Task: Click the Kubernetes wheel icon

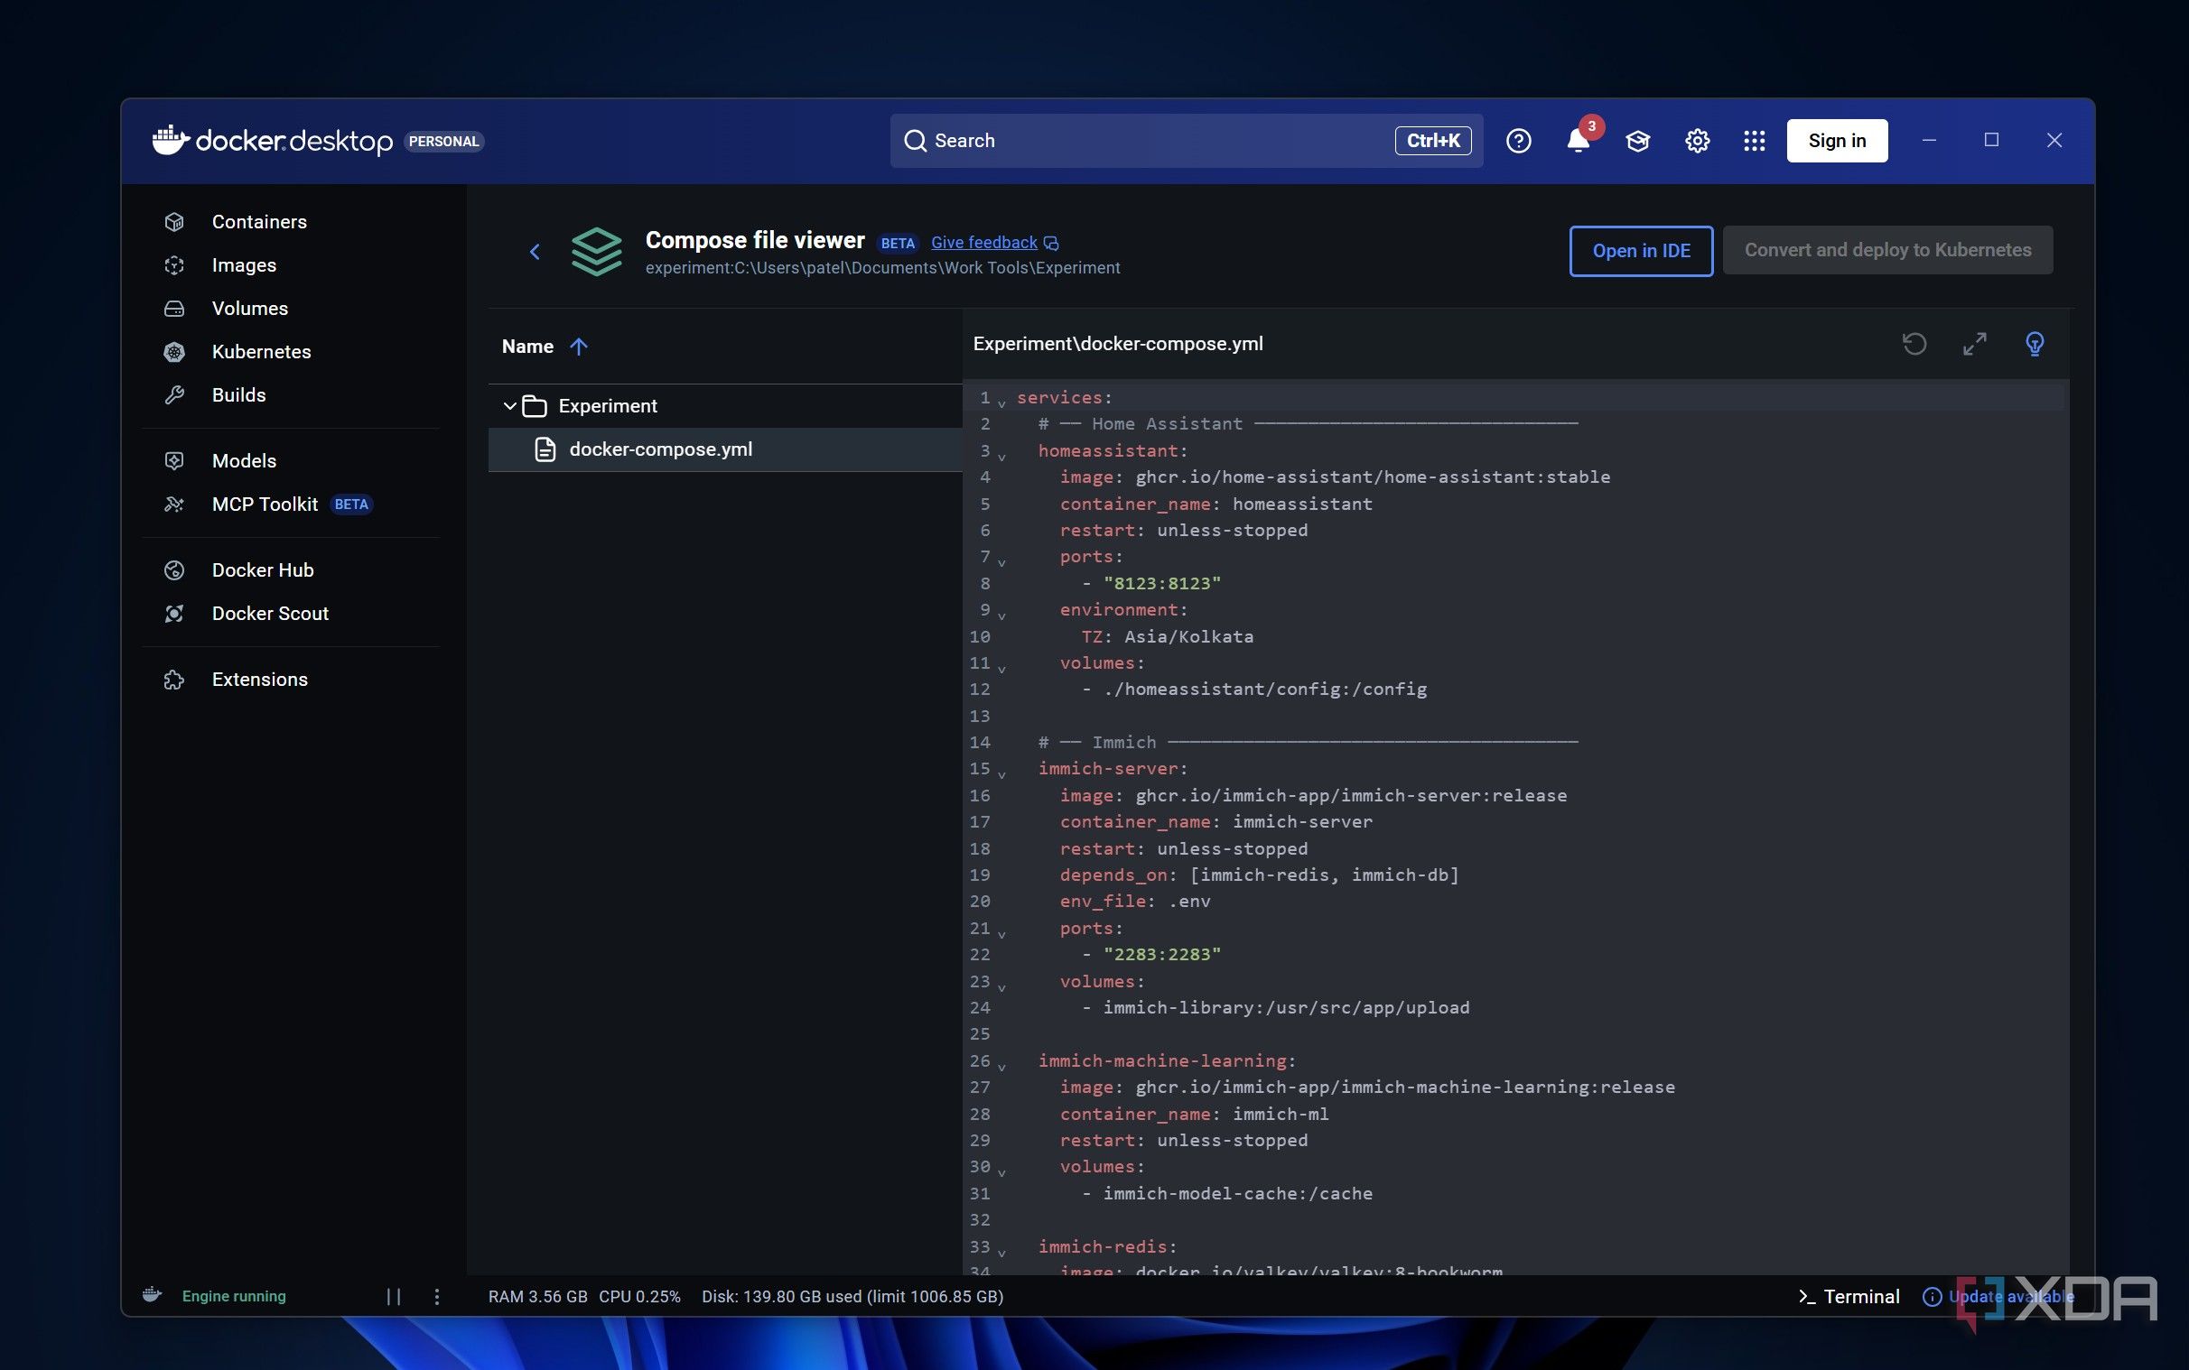Action: point(174,353)
